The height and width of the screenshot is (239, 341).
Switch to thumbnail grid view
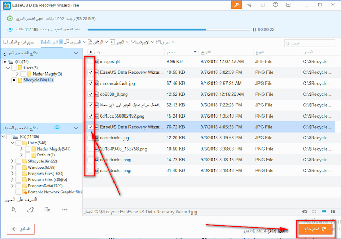[314, 212]
